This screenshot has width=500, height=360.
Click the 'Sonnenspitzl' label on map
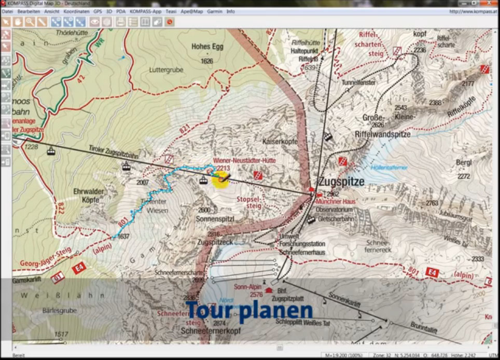(x=215, y=219)
